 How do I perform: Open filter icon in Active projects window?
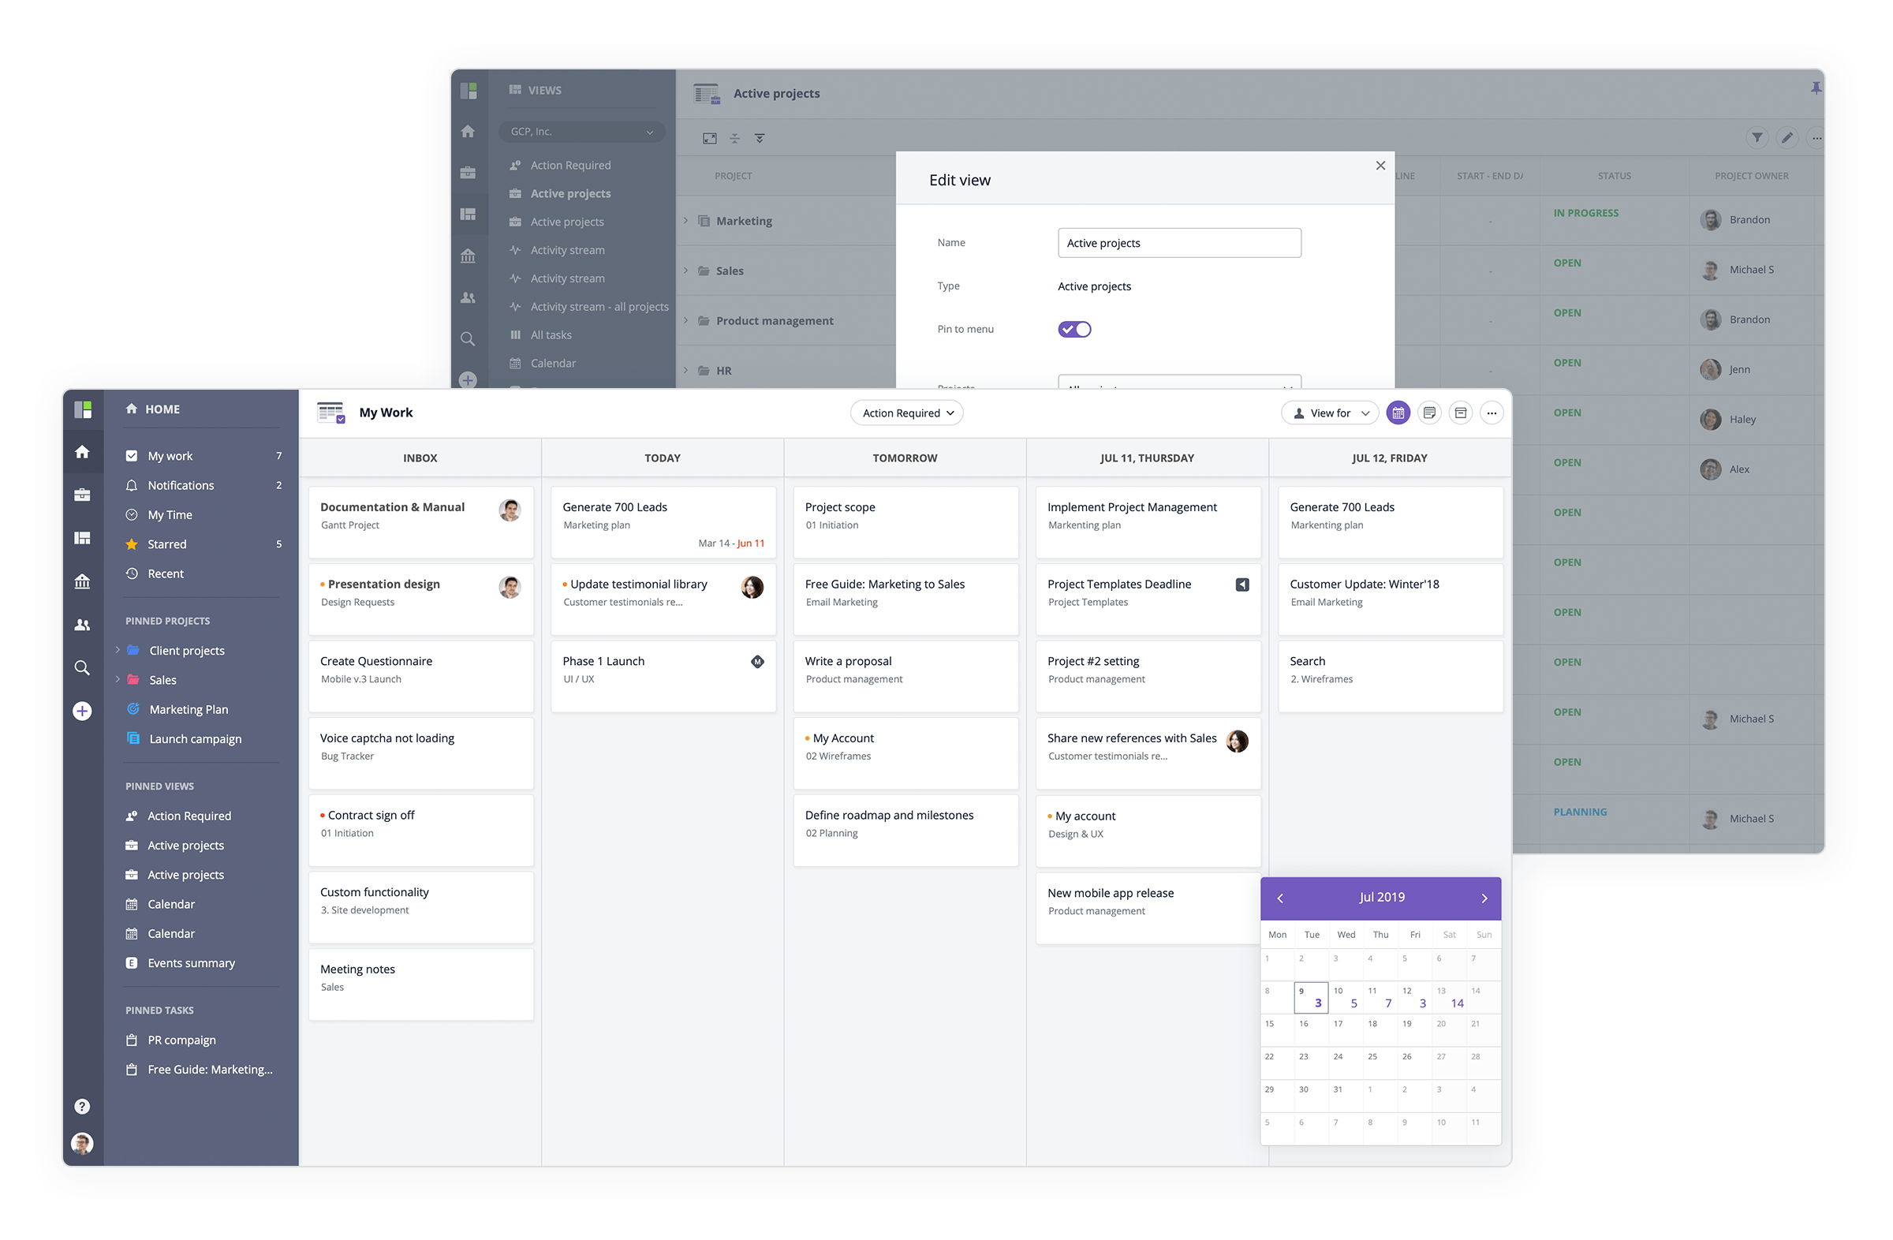[1757, 137]
